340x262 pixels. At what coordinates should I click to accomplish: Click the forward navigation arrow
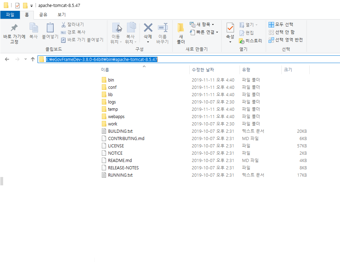(x=17, y=59)
